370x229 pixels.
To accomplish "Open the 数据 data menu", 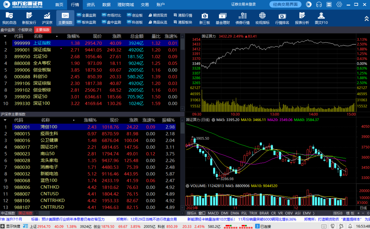I will coord(106,5).
